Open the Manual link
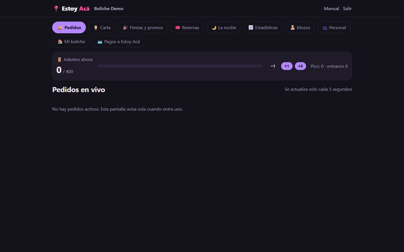This screenshot has width=404, height=252. [331, 8]
